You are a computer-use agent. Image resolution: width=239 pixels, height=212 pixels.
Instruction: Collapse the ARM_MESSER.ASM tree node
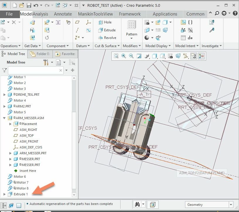click(x=4, y=118)
